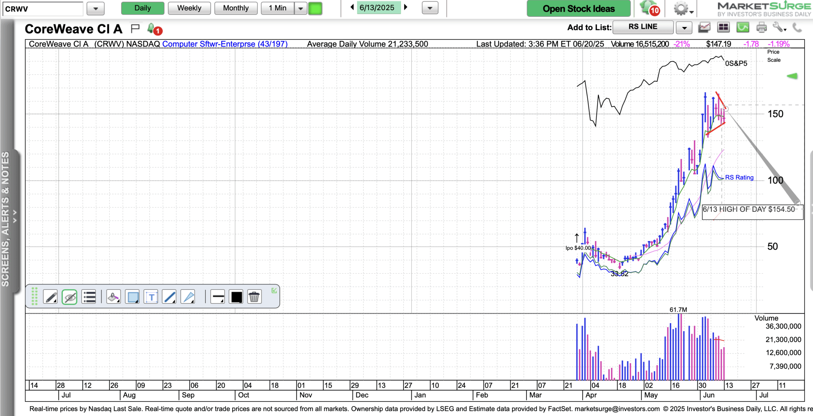Image resolution: width=813 pixels, height=416 pixels.
Task: Select the pencil freehand drawing tool
Action: tap(50, 297)
